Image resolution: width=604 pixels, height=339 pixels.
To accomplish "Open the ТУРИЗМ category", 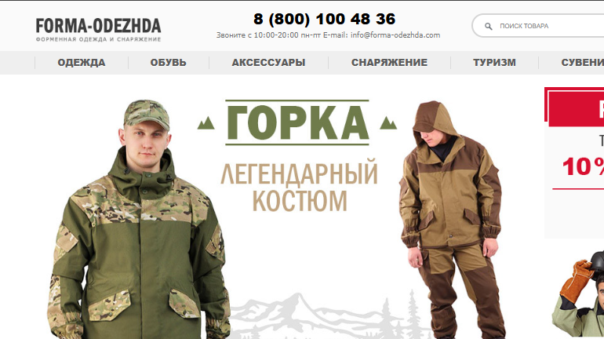I will (495, 63).
